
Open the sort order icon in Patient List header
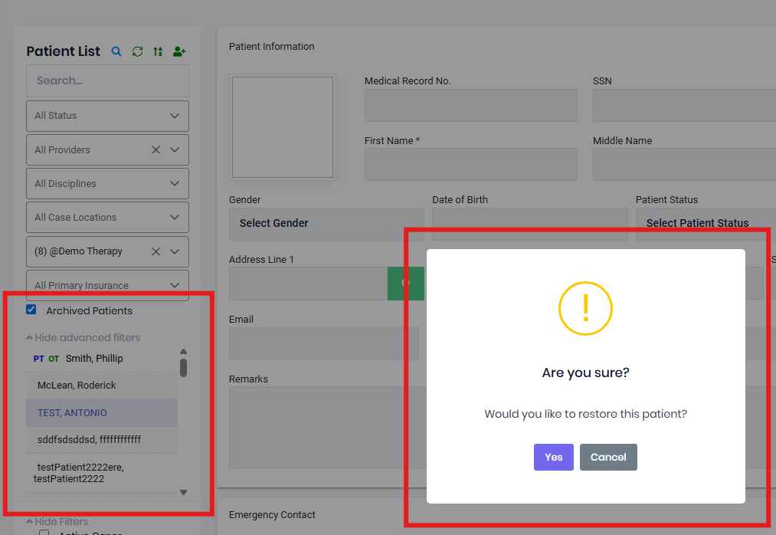coord(158,51)
